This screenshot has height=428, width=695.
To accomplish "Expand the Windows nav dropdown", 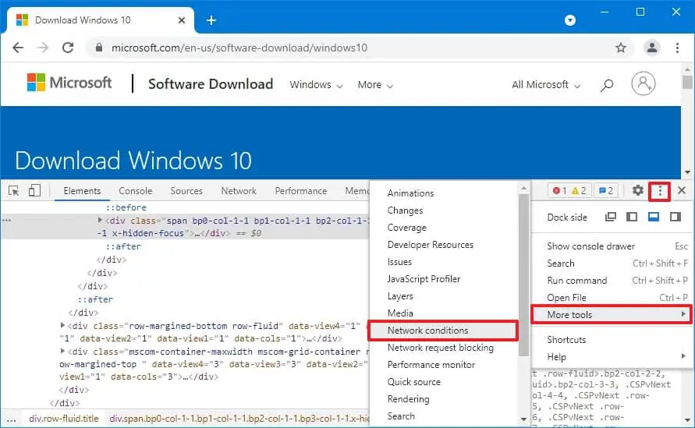I will 316,85.
